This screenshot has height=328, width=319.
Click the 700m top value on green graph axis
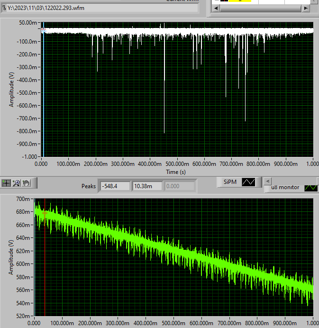[23, 199]
